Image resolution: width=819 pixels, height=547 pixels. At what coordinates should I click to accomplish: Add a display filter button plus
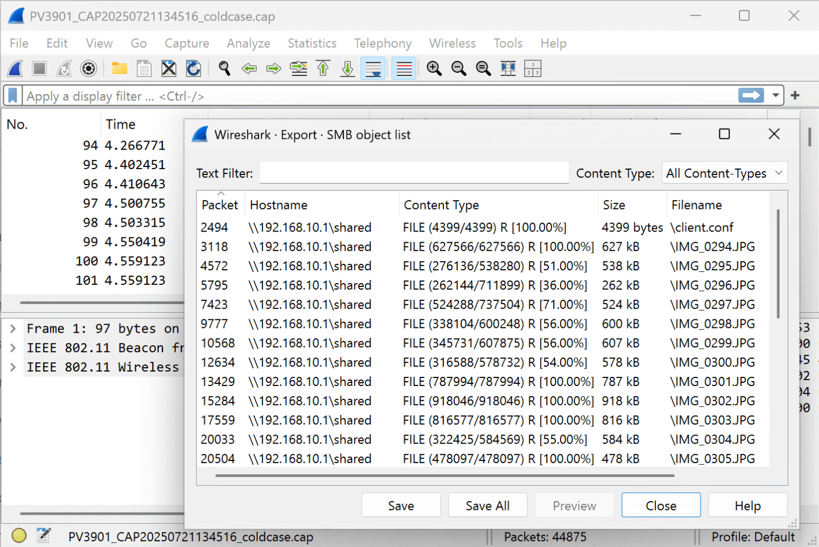pyautogui.click(x=795, y=95)
